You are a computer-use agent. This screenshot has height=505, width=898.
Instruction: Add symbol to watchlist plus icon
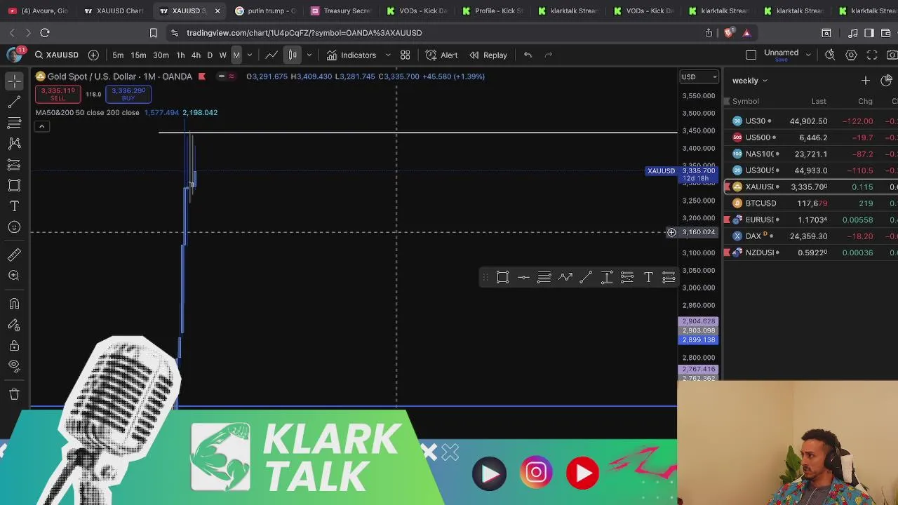click(x=865, y=81)
